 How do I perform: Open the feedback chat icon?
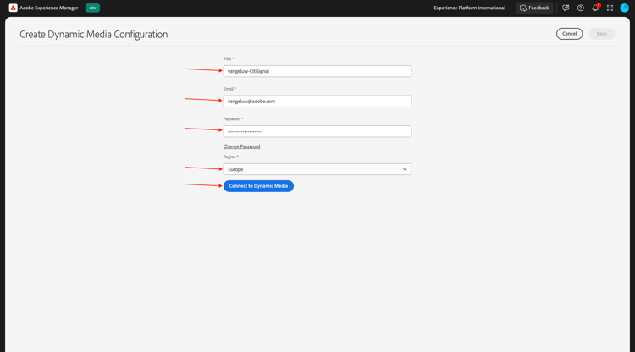point(566,8)
